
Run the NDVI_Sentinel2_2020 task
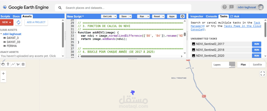[256, 56]
